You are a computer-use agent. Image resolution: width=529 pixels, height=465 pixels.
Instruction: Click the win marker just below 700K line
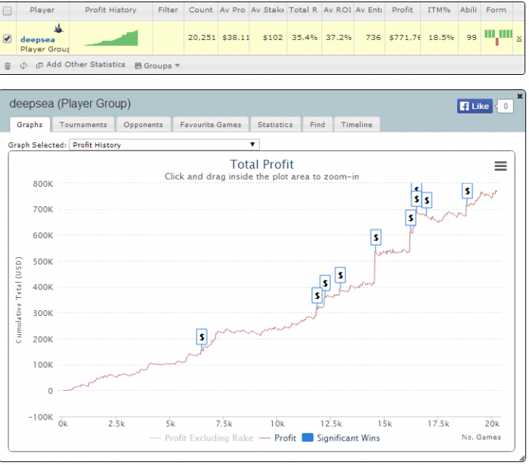click(410, 218)
